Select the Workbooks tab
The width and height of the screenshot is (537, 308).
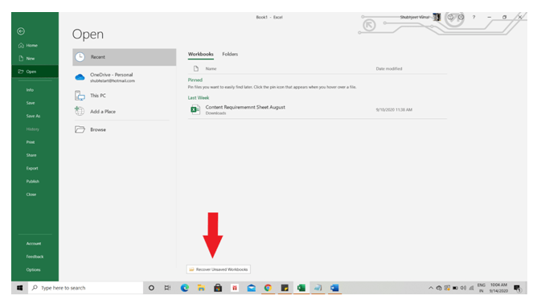pyautogui.click(x=201, y=54)
